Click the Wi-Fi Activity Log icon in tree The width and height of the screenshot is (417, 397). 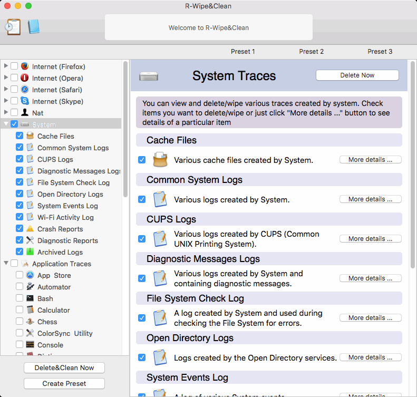tap(30, 217)
